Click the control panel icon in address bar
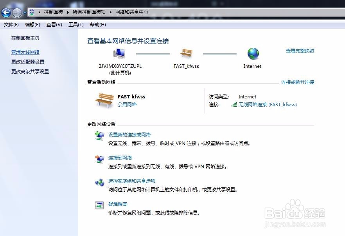The image size is (345, 236). (x=32, y=12)
